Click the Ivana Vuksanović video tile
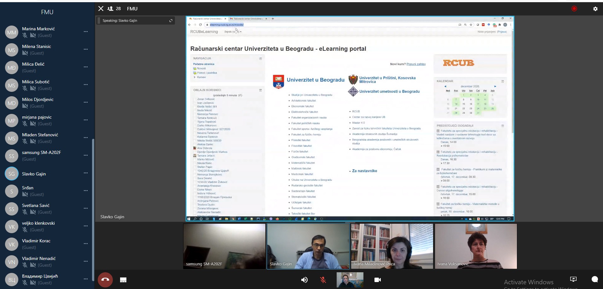The height and width of the screenshot is (289, 603). coord(476,246)
